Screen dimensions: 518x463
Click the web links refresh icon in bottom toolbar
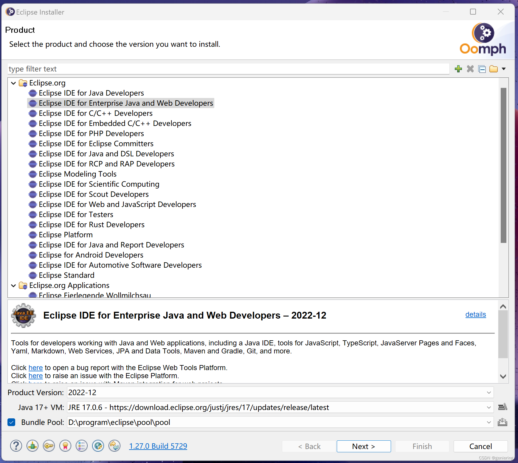click(x=114, y=446)
